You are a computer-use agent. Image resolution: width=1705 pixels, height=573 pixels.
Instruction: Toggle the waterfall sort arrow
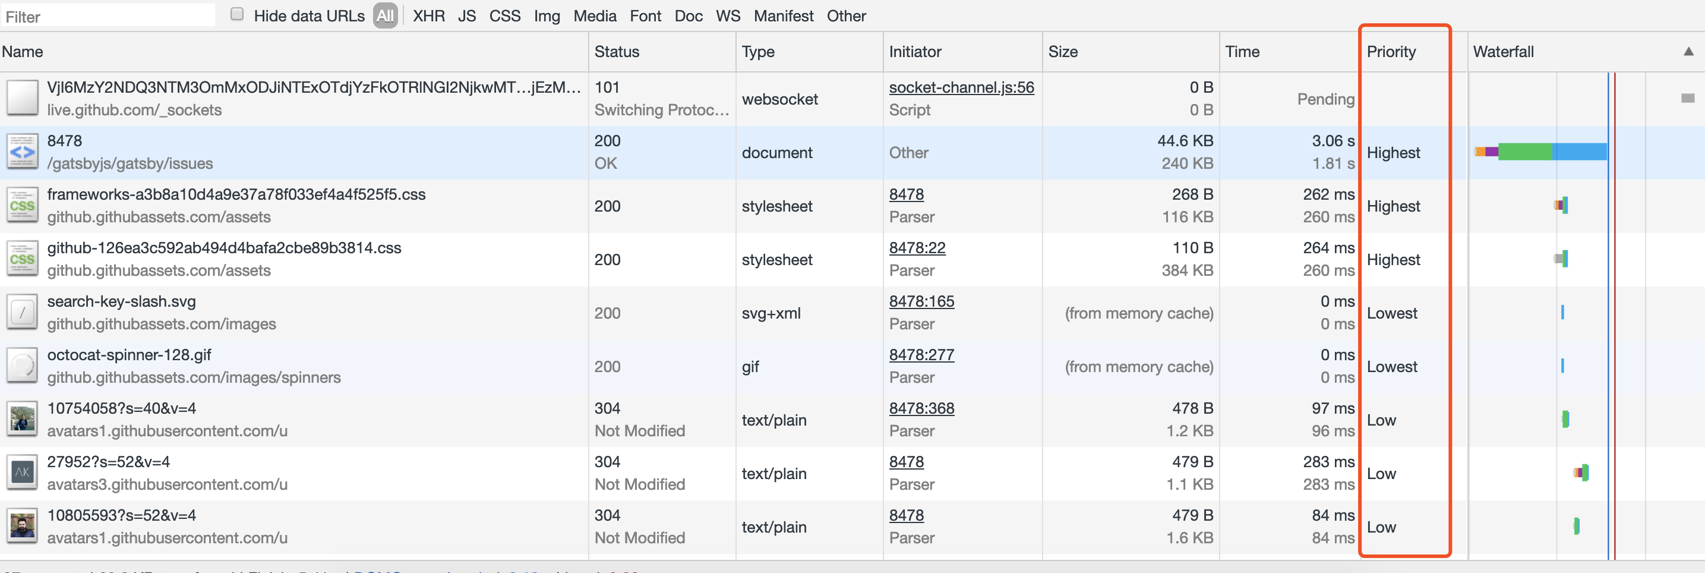1688,52
